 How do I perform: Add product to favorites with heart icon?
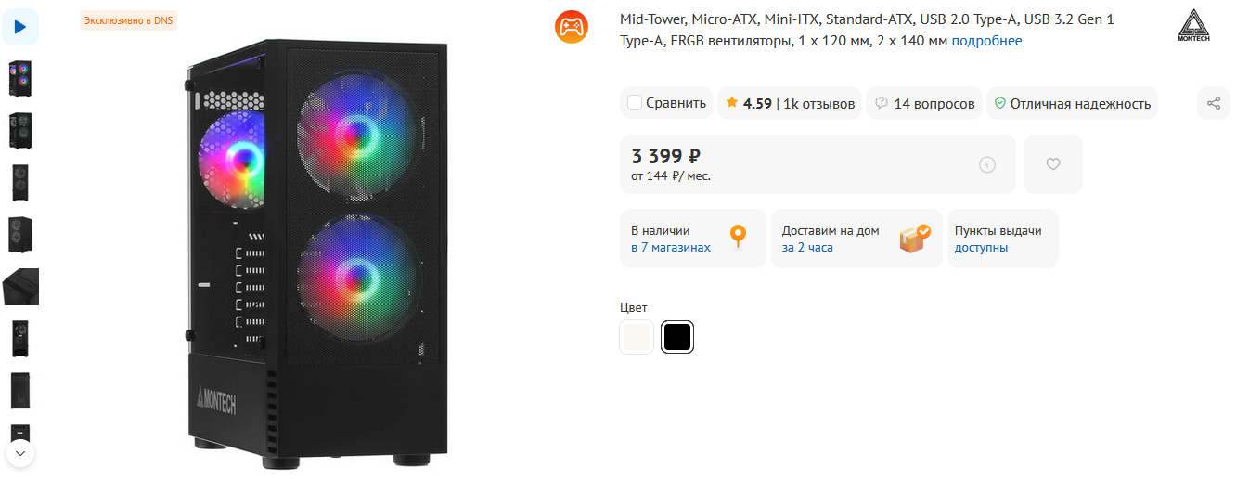[1052, 164]
